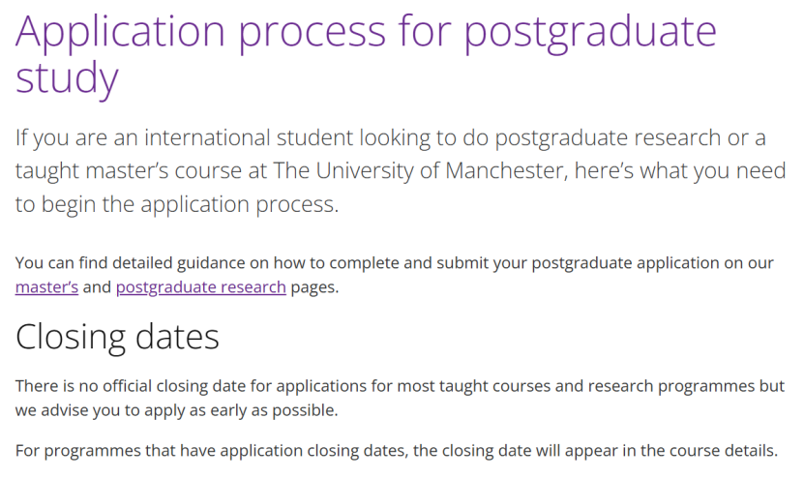Click the word 'and' between the two links
Viewport: 804px width, 479px height.
(97, 287)
